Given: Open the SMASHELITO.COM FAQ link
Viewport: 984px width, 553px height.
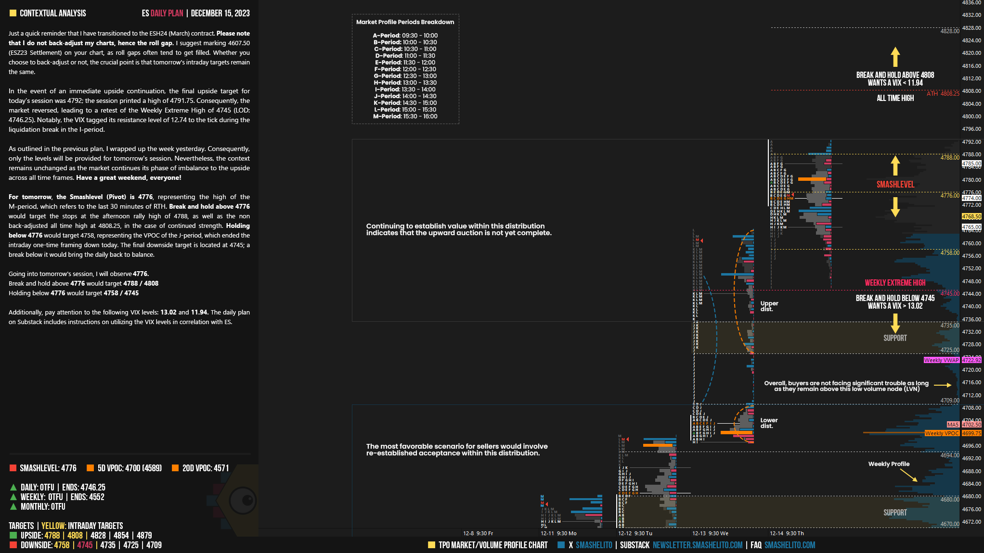Looking at the screenshot, I should coord(790,545).
